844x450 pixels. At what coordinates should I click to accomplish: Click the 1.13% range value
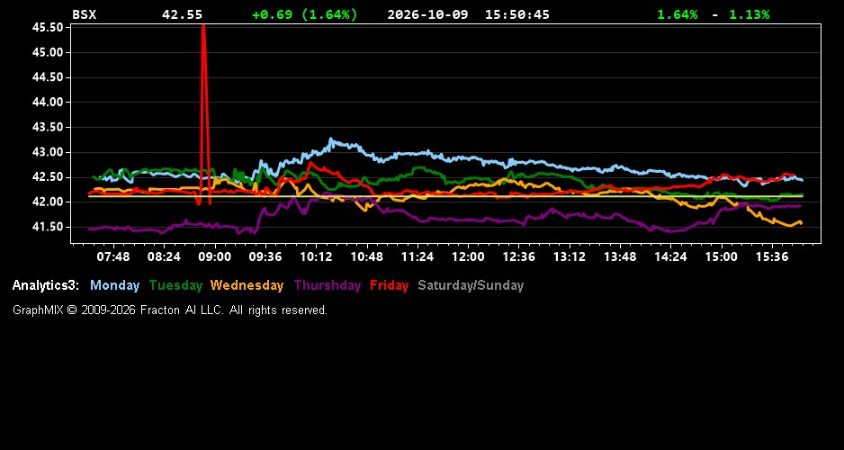(750, 14)
